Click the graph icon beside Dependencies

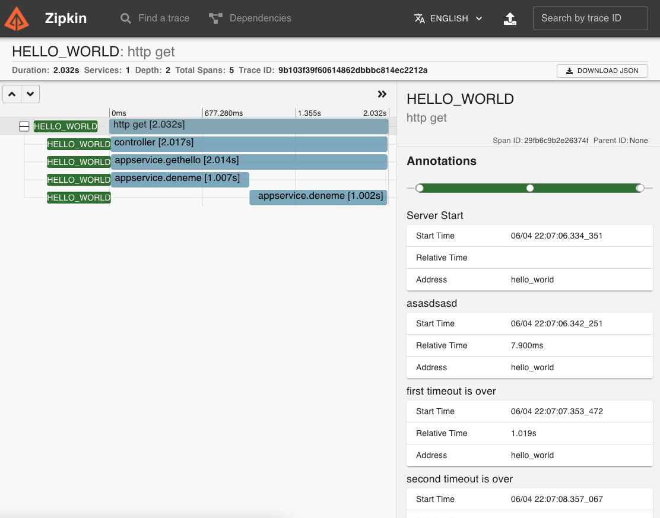click(x=215, y=18)
